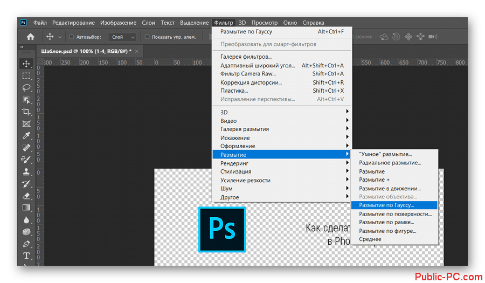Select the Rectangular Marquee tool

click(26, 76)
